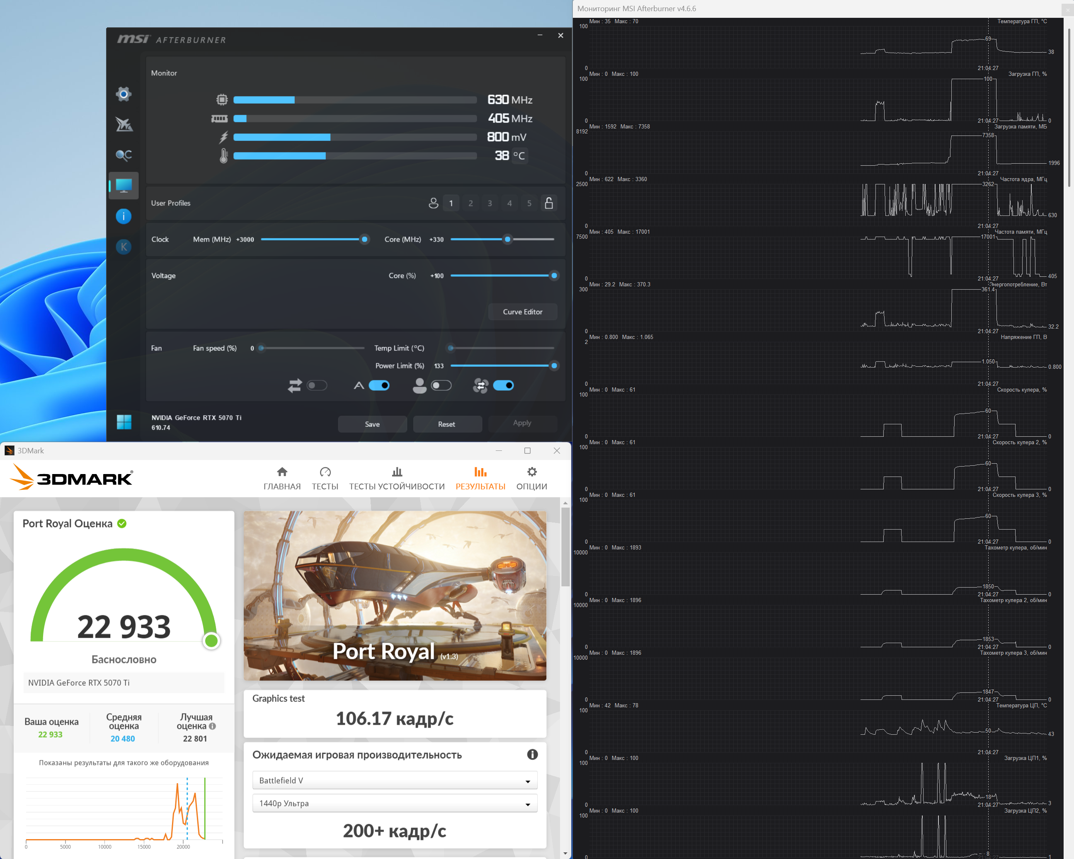Open the OC Scanner icon in sidebar
This screenshot has height=859, width=1074.
point(124,155)
